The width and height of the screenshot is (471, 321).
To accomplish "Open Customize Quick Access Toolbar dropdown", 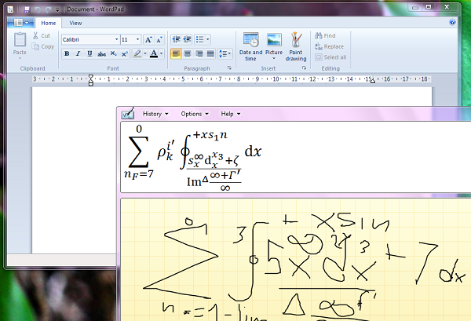I will pos(57,10).
